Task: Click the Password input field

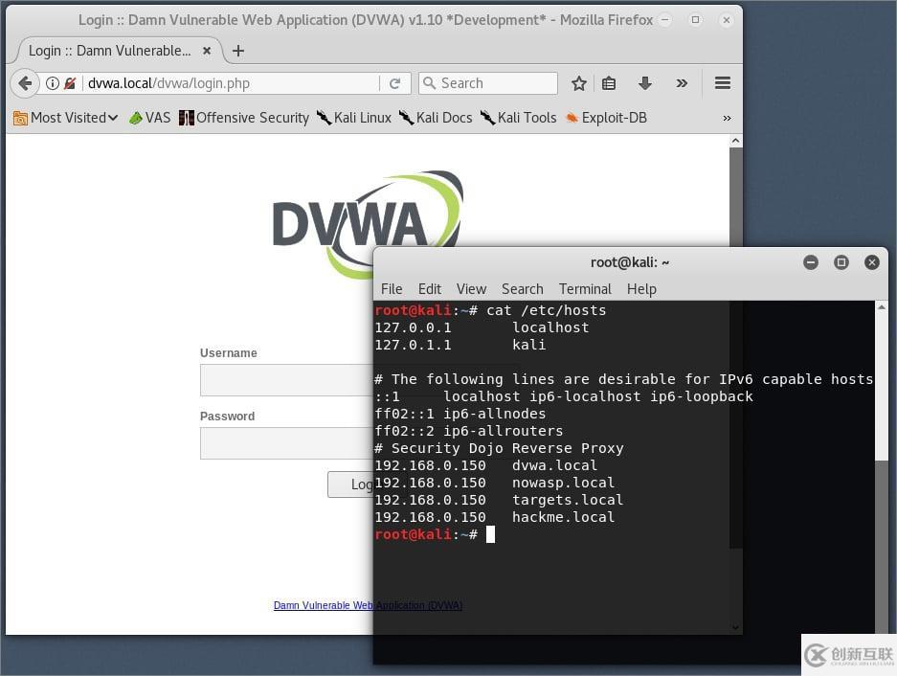Action: point(286,443)
